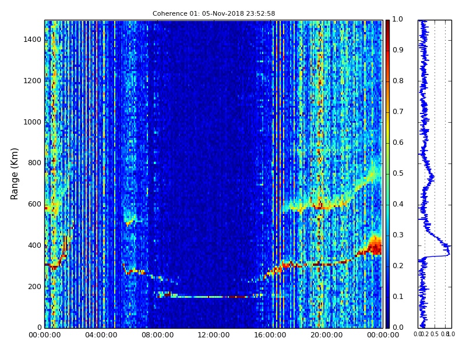Click the 1000 range tick label
The image size is (466, 349).
[x=33, y=122]
